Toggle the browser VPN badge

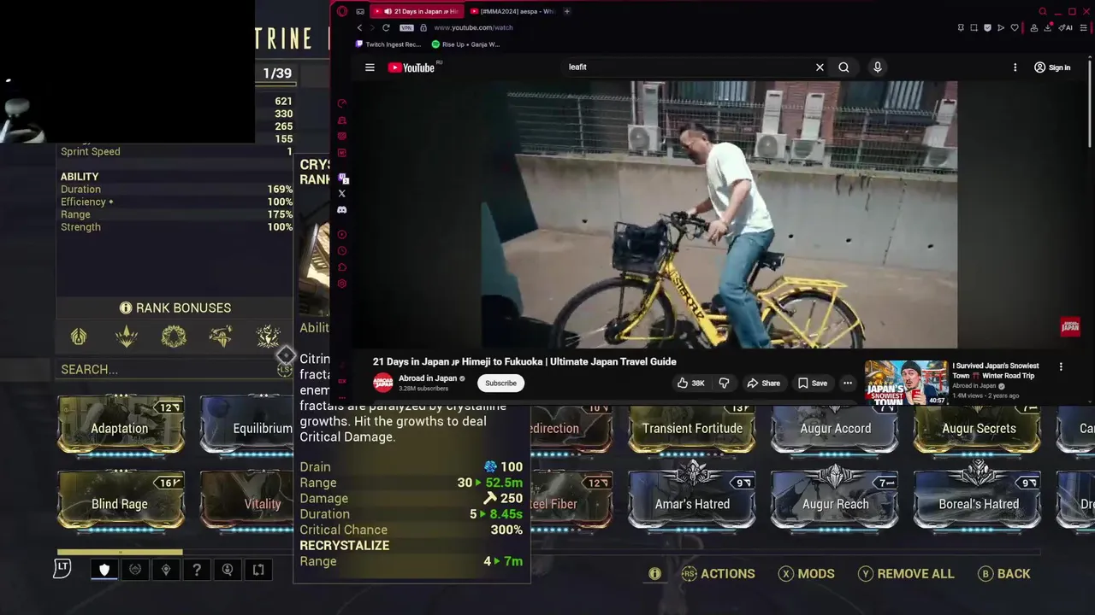(406, 27)
